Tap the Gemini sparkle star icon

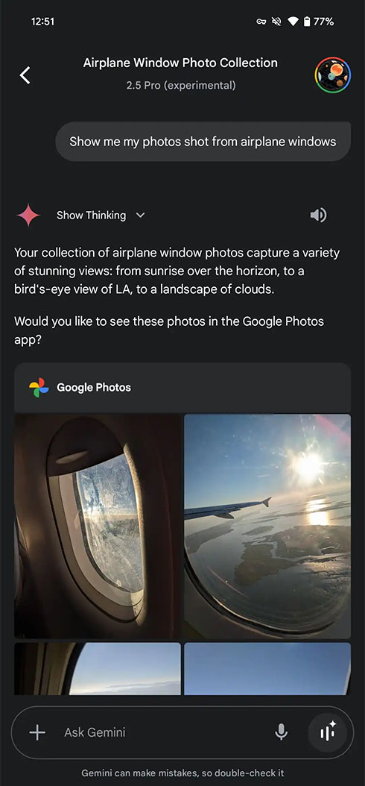[x=28, y=216]
